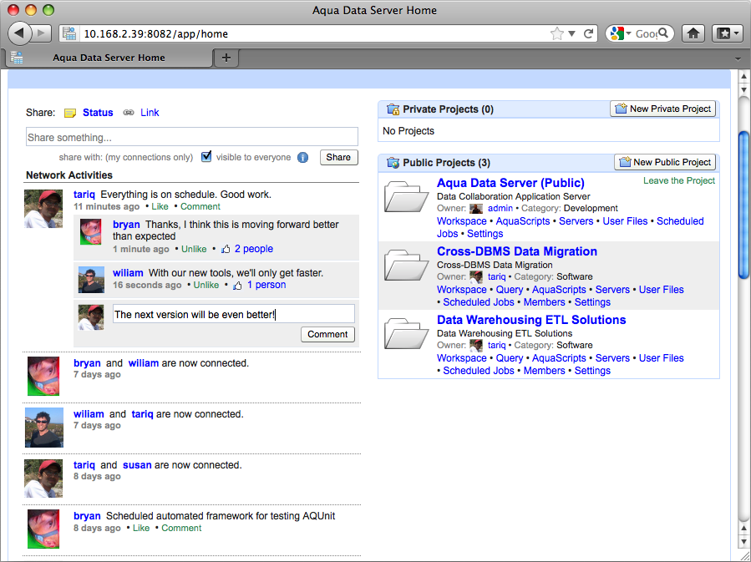Click bryan avatar beside the AQUnit post
The height and width of the screenshot is (562, 751).
(43, 529)
